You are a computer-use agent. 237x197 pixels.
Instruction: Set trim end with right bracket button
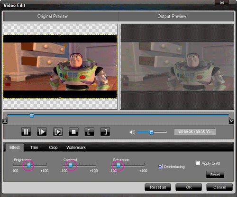coord(105,132)
